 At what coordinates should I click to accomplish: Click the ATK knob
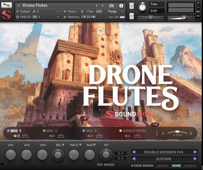pos(26,155)
